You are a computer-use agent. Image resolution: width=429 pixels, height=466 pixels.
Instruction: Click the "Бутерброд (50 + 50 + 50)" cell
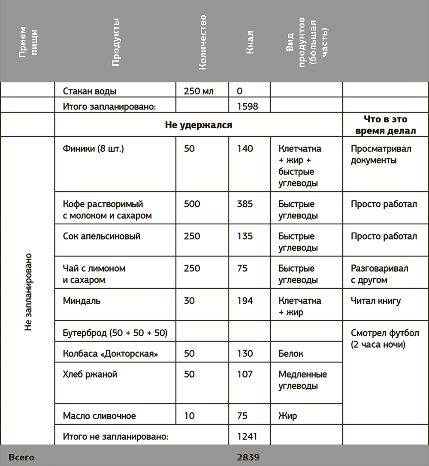115,333
